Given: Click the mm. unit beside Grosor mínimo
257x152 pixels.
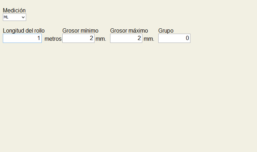Looking at the screenshot, I should click(x=101, y=39).
